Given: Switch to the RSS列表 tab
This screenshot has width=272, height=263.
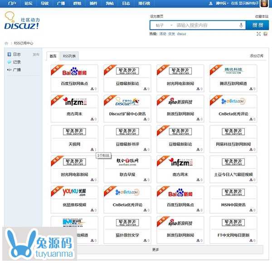Looking at the screenshot, I should tap(69, 56).
